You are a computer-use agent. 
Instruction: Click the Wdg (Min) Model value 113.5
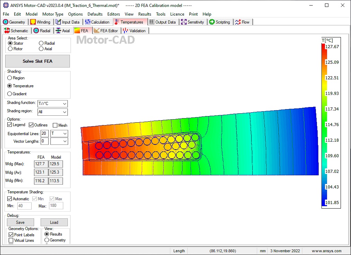tap(55, 181)
